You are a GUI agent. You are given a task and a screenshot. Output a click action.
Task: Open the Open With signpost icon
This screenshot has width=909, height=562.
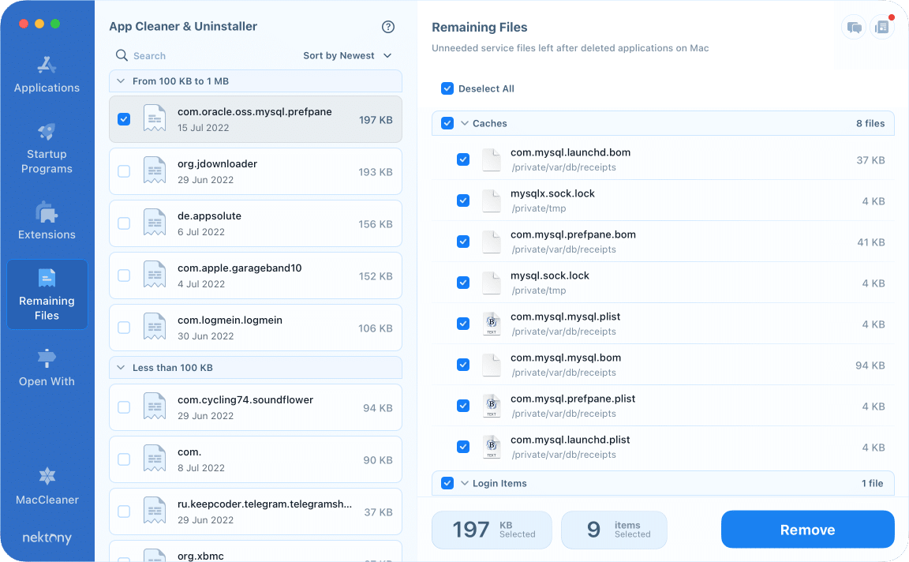click(x=47, y=358)
